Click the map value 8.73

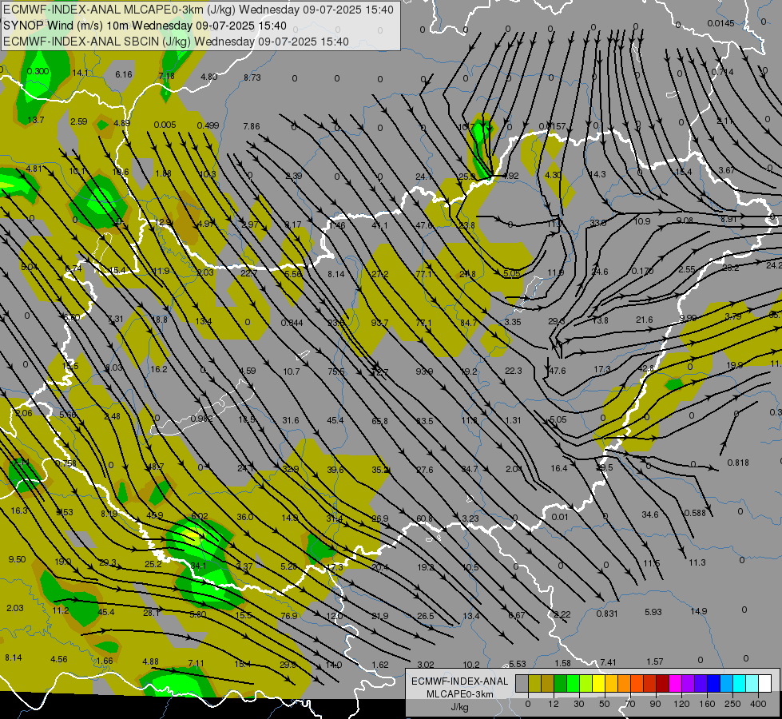click(x=252, y=77)
